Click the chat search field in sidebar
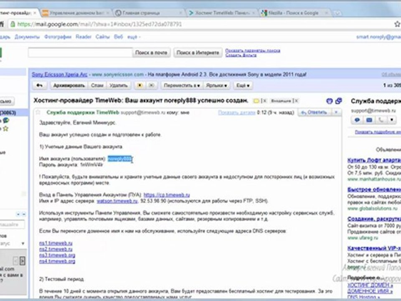Viewport: 401px width, 301px height. pos(12,225)
